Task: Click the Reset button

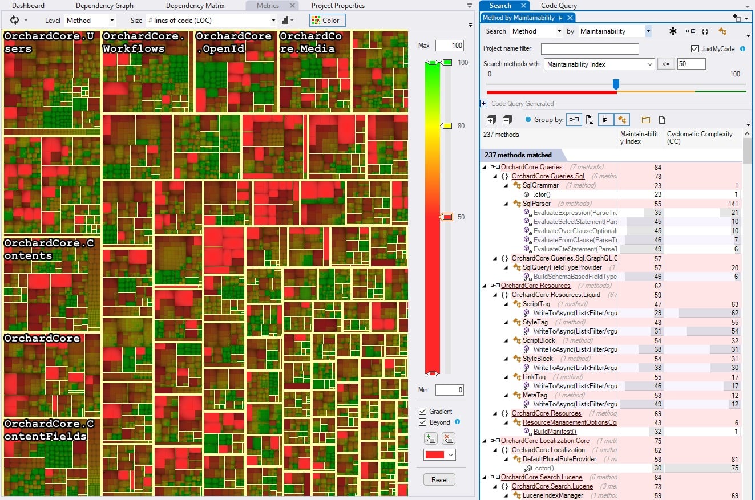Action: 439,479
